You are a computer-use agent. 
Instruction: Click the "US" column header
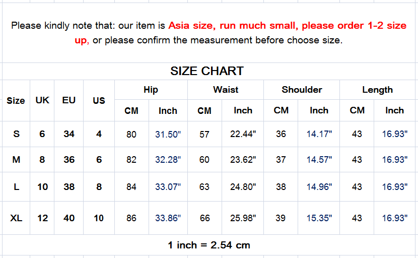(x=99, y=100)
